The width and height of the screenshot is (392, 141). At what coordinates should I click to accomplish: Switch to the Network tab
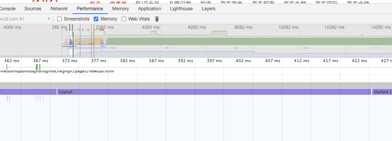59,9
